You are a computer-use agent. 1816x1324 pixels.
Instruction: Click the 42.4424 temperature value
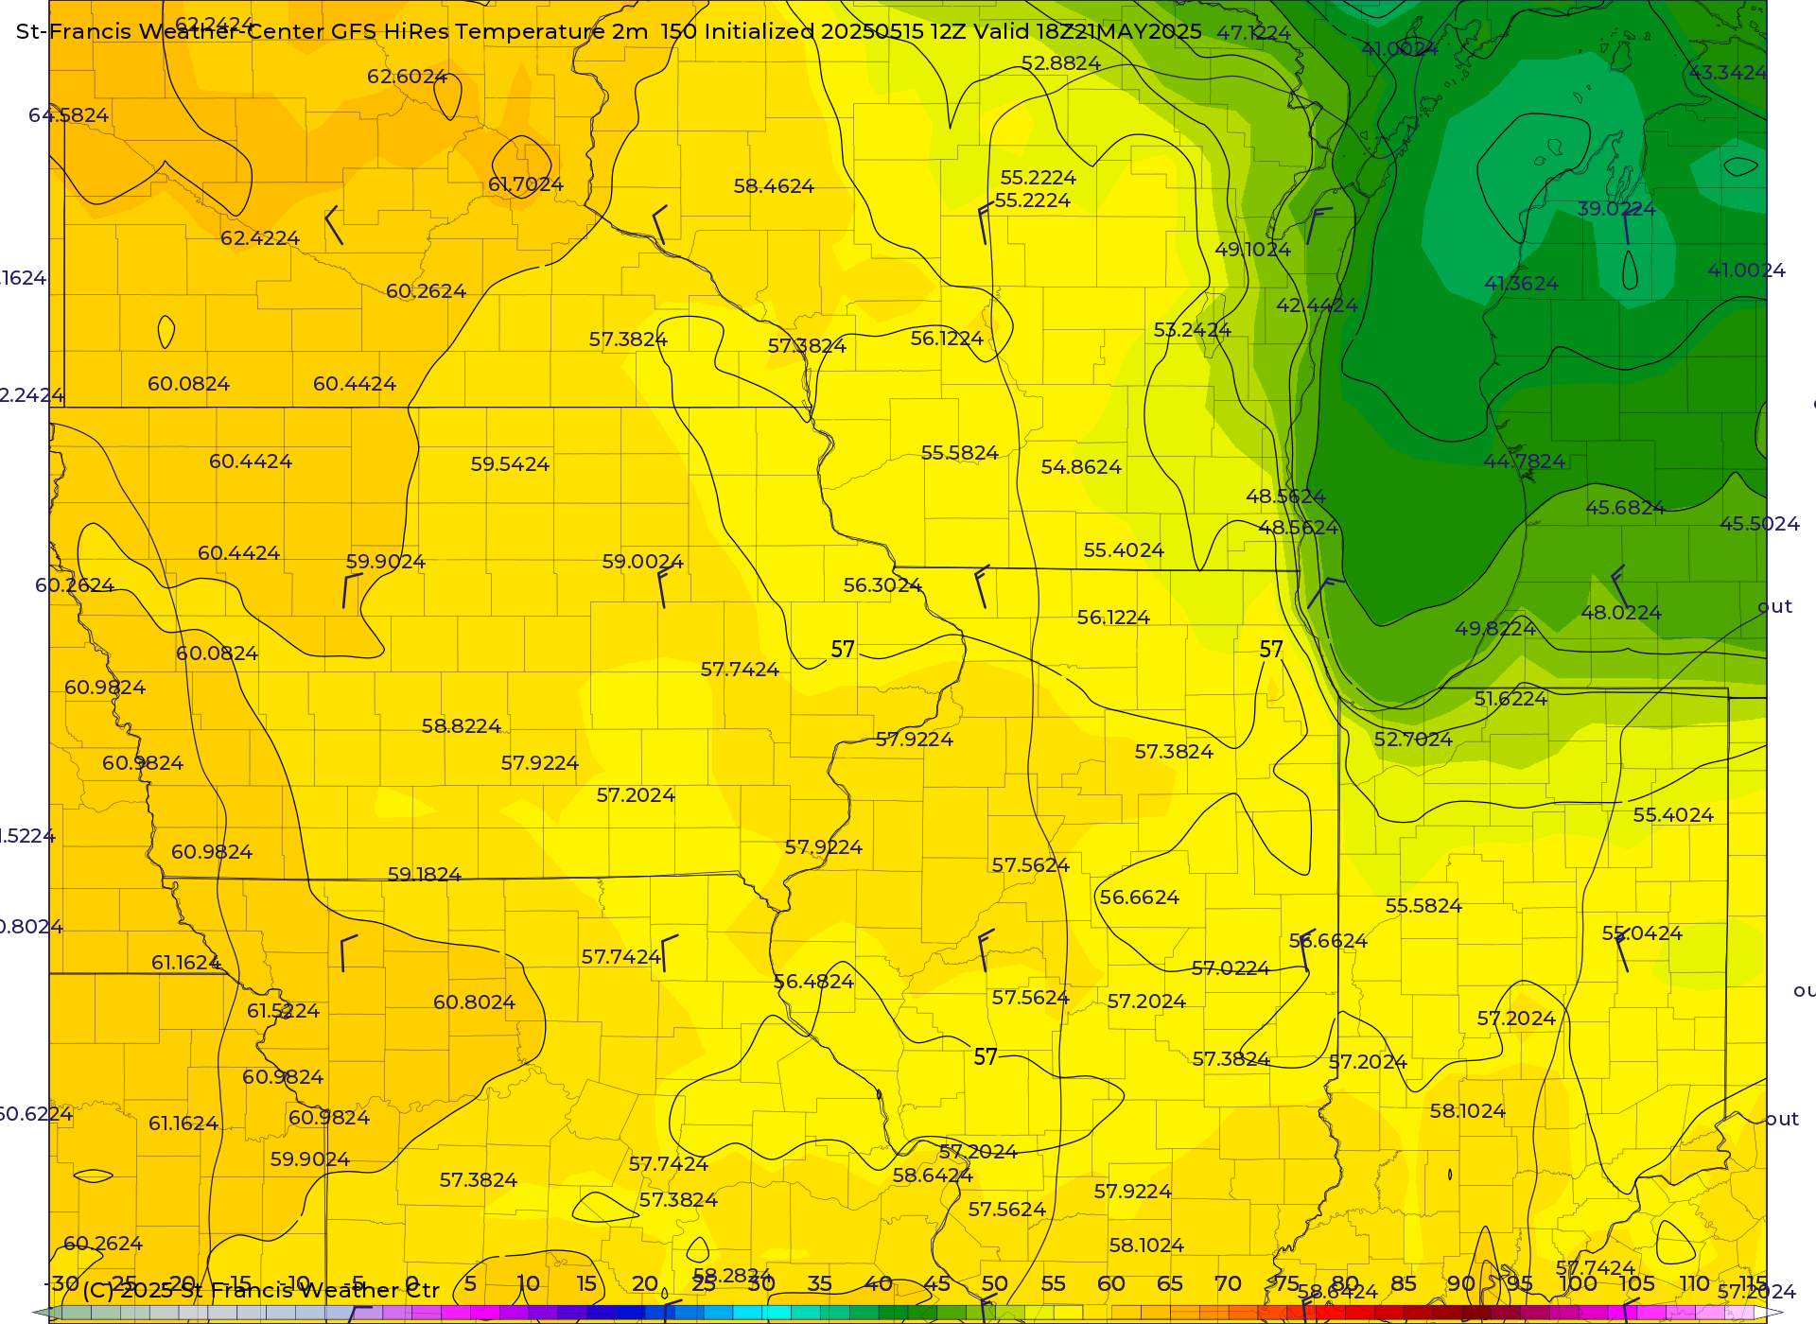pyautogui.click(x=1318, y=305)
